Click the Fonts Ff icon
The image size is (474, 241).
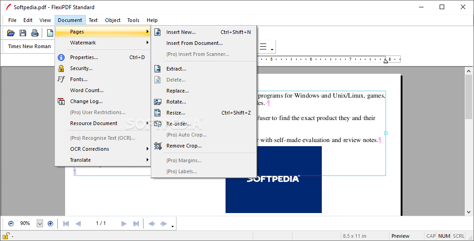(61, 79)
